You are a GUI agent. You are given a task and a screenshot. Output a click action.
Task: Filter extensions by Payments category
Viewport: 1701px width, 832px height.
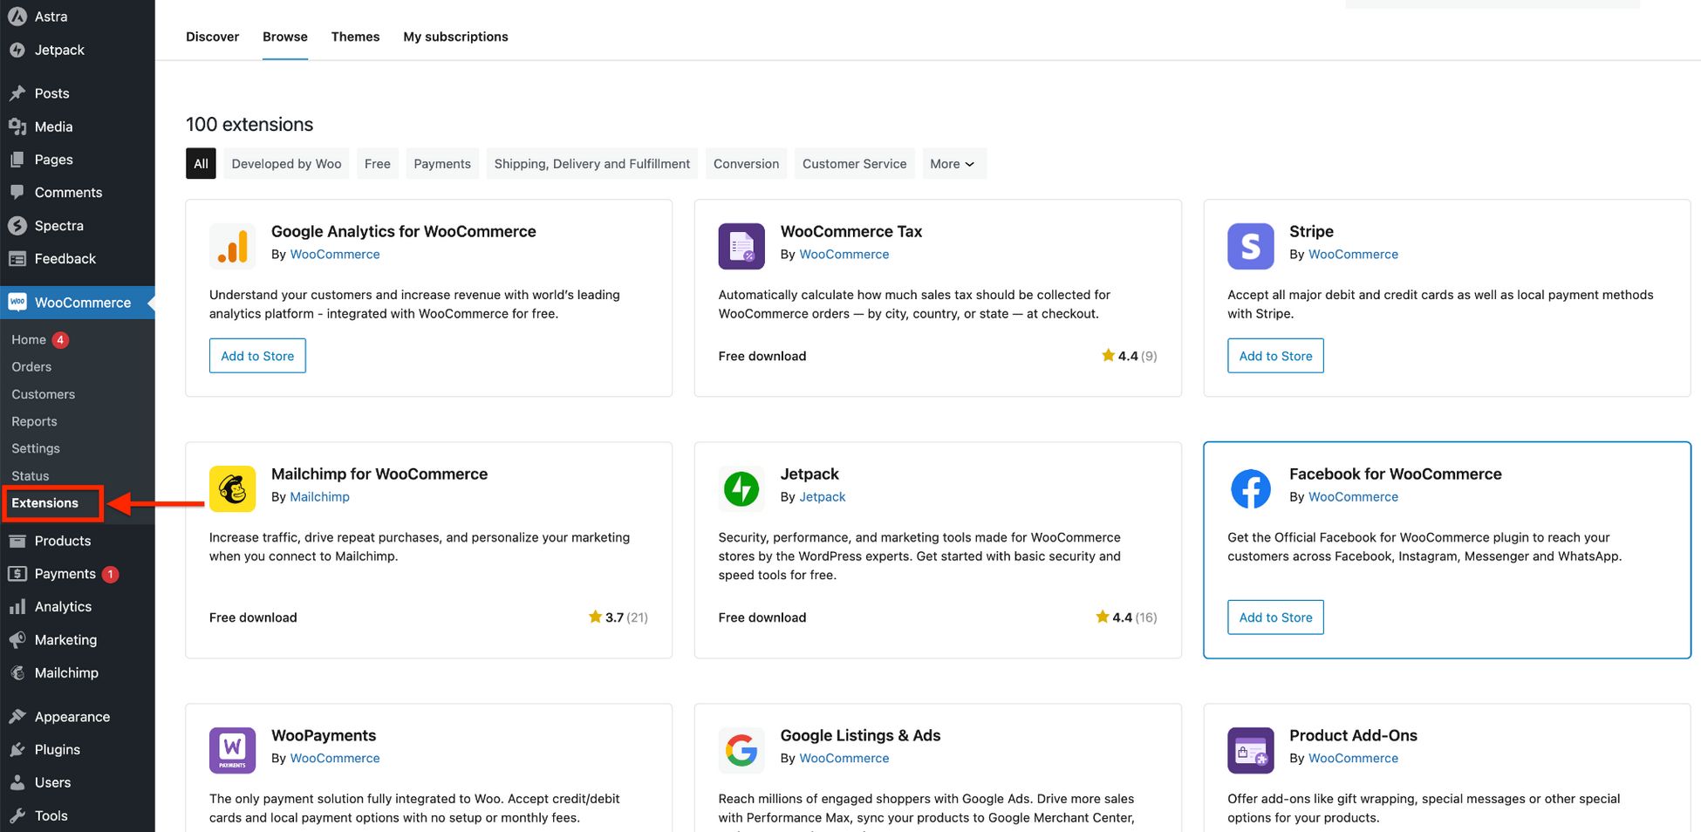click(x=442, y=164)
